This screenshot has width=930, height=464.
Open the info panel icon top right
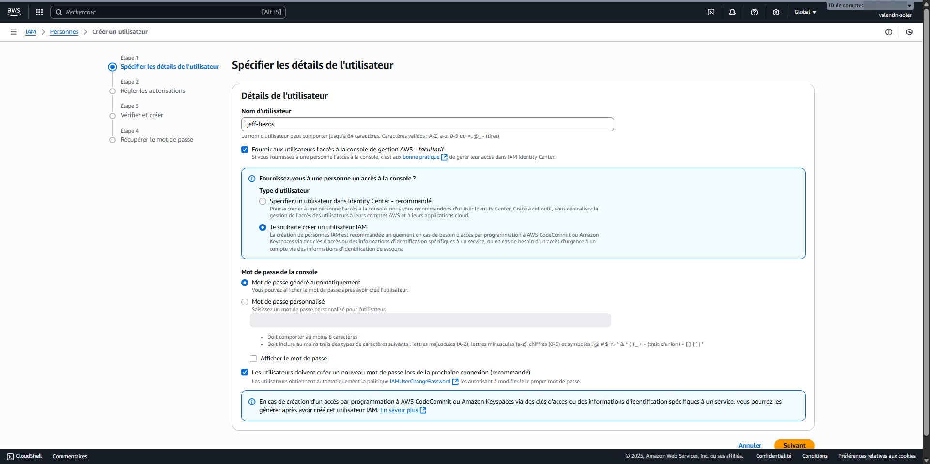tap(889, 32)
